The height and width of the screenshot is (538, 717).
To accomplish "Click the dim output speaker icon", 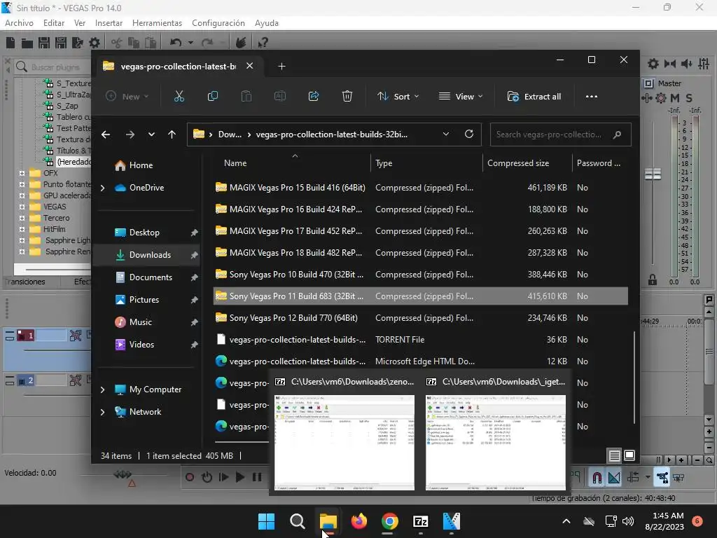I will pyautogui.click(x=686, y=64).
